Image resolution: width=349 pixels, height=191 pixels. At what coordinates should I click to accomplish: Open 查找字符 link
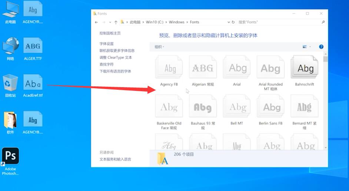[x=106, y=65]
